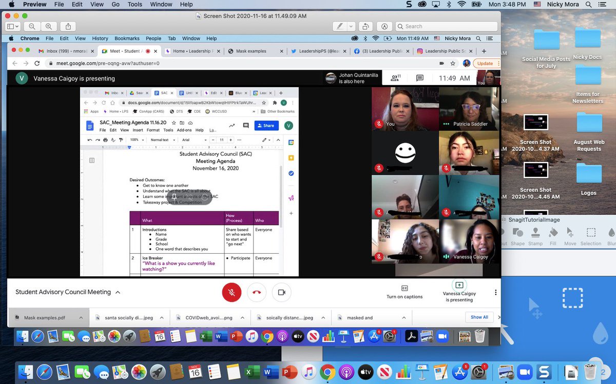Viewport: 616px width, 384px height.
Task: Click the Vanessa Caigoy video tile
Action: (x=469, y=241)
